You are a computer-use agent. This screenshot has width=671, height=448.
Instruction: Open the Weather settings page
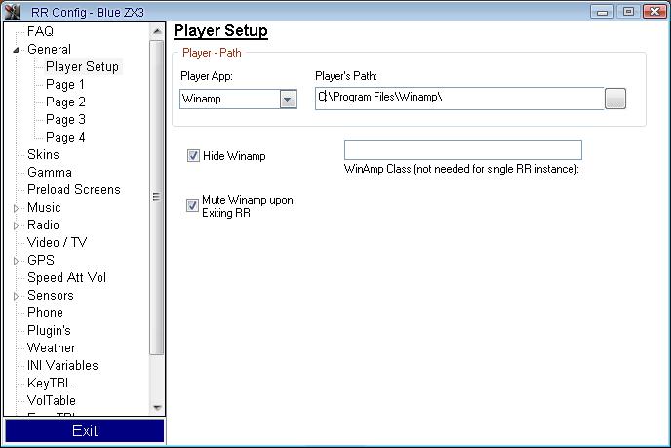pos(51,348)
